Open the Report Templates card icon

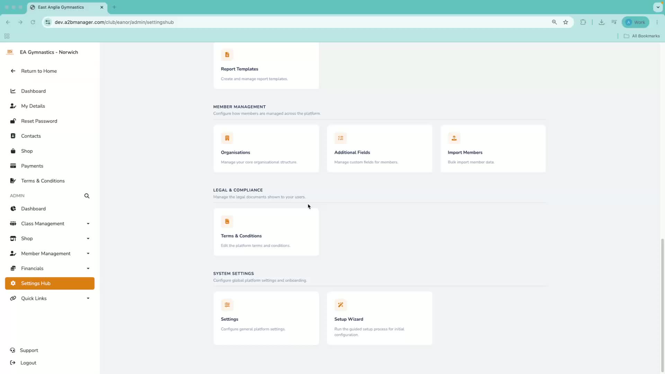point(227,55)
